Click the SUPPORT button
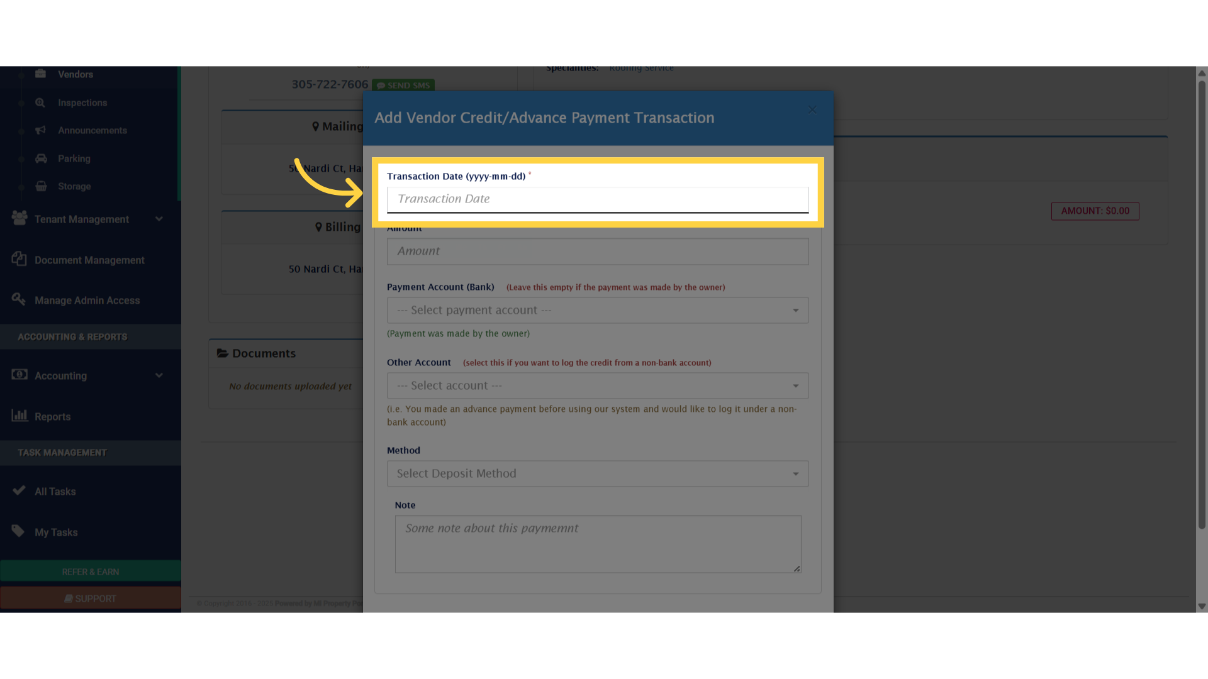The width and height of the screenshot is (1208, 679). point(91,599)
